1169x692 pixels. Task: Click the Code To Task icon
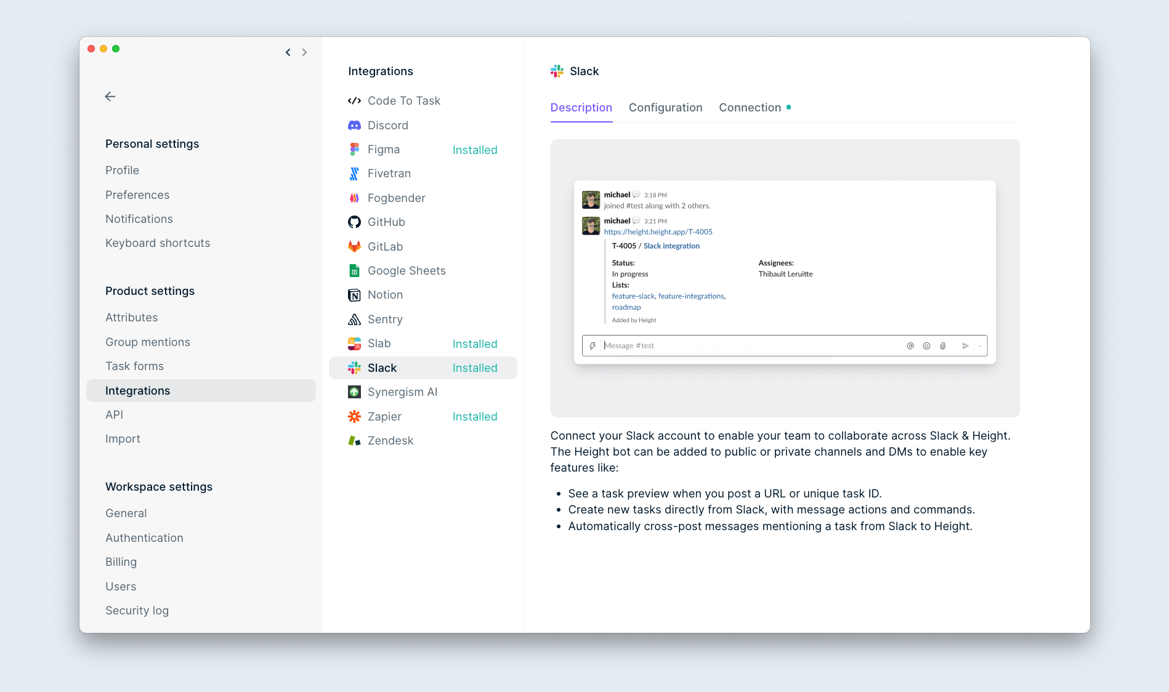click(354, 101)
